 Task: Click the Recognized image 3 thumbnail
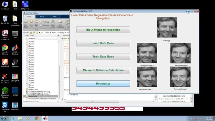[x=147, y=77]
